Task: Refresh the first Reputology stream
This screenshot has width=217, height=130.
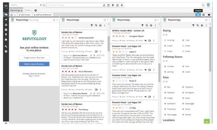Action: click(54, 20)
